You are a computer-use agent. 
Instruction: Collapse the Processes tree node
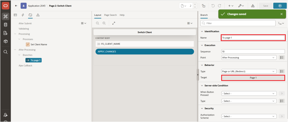pyautogui.click(x=19, y=39)
